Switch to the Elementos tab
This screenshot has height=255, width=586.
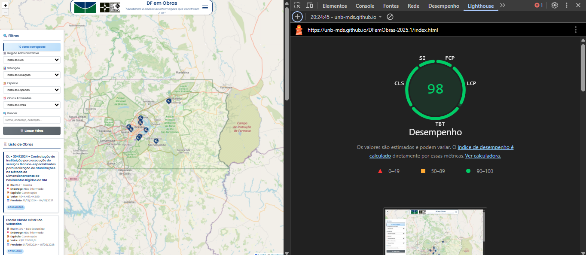335,6
